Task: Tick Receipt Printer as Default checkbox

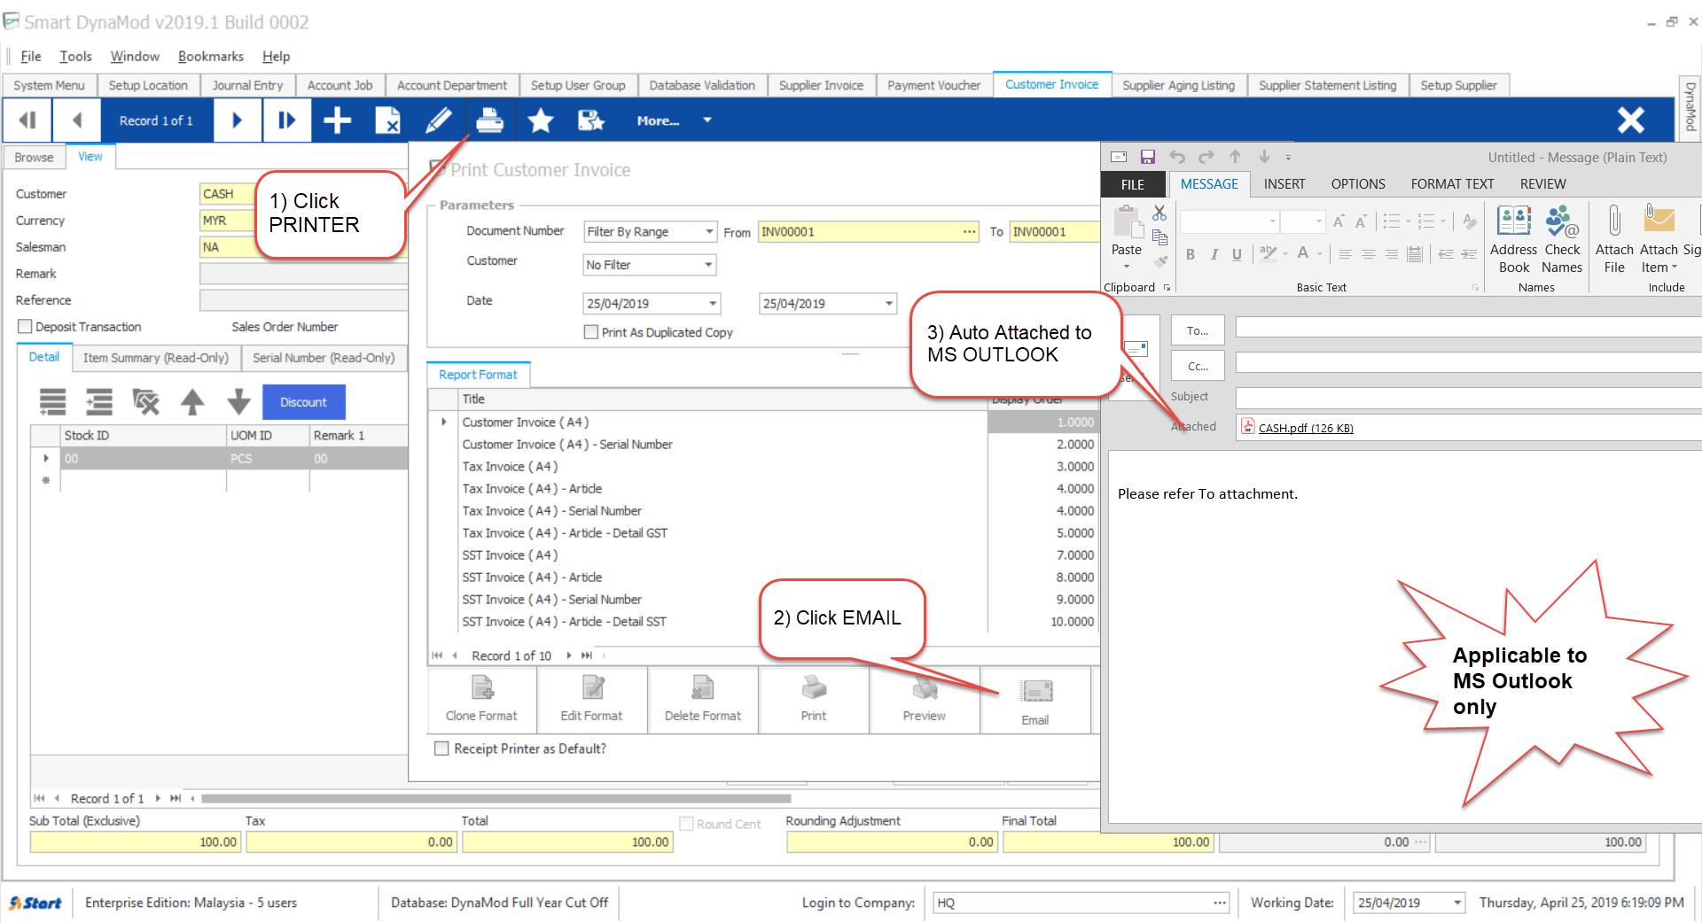Action: coord(441,748)
